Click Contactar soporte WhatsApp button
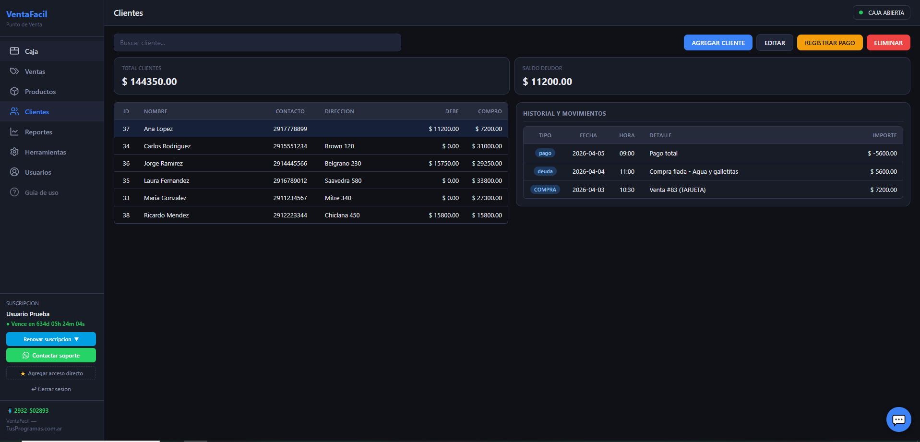This screenshot has width=920, height=442. [x=51, y=356]
